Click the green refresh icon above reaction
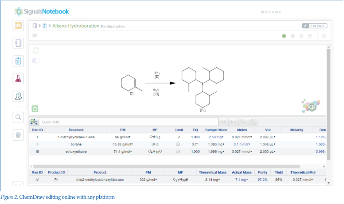The width and height of the screenshot is (344, 204). coord(36,50)
